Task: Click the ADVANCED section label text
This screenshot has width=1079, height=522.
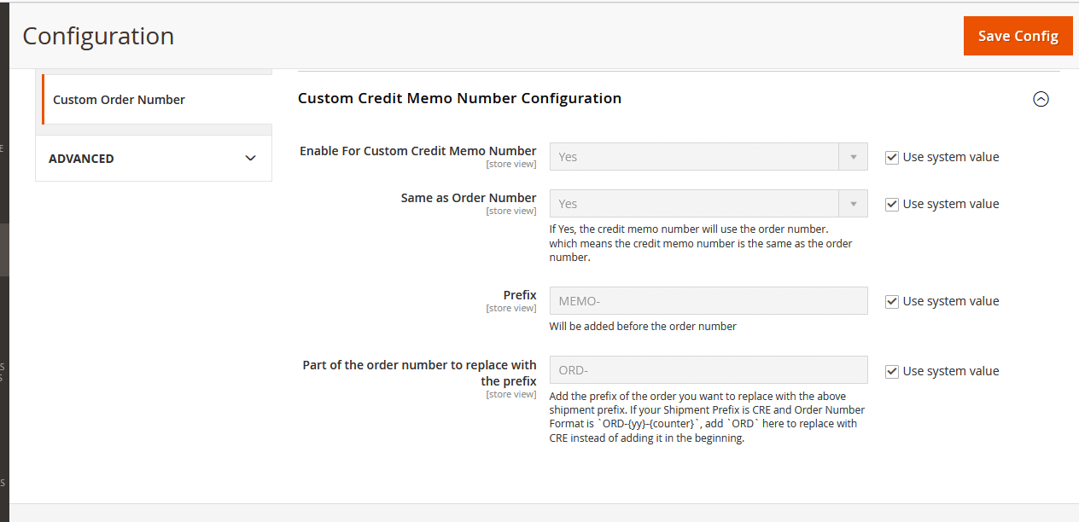Action: click(81, 159)
